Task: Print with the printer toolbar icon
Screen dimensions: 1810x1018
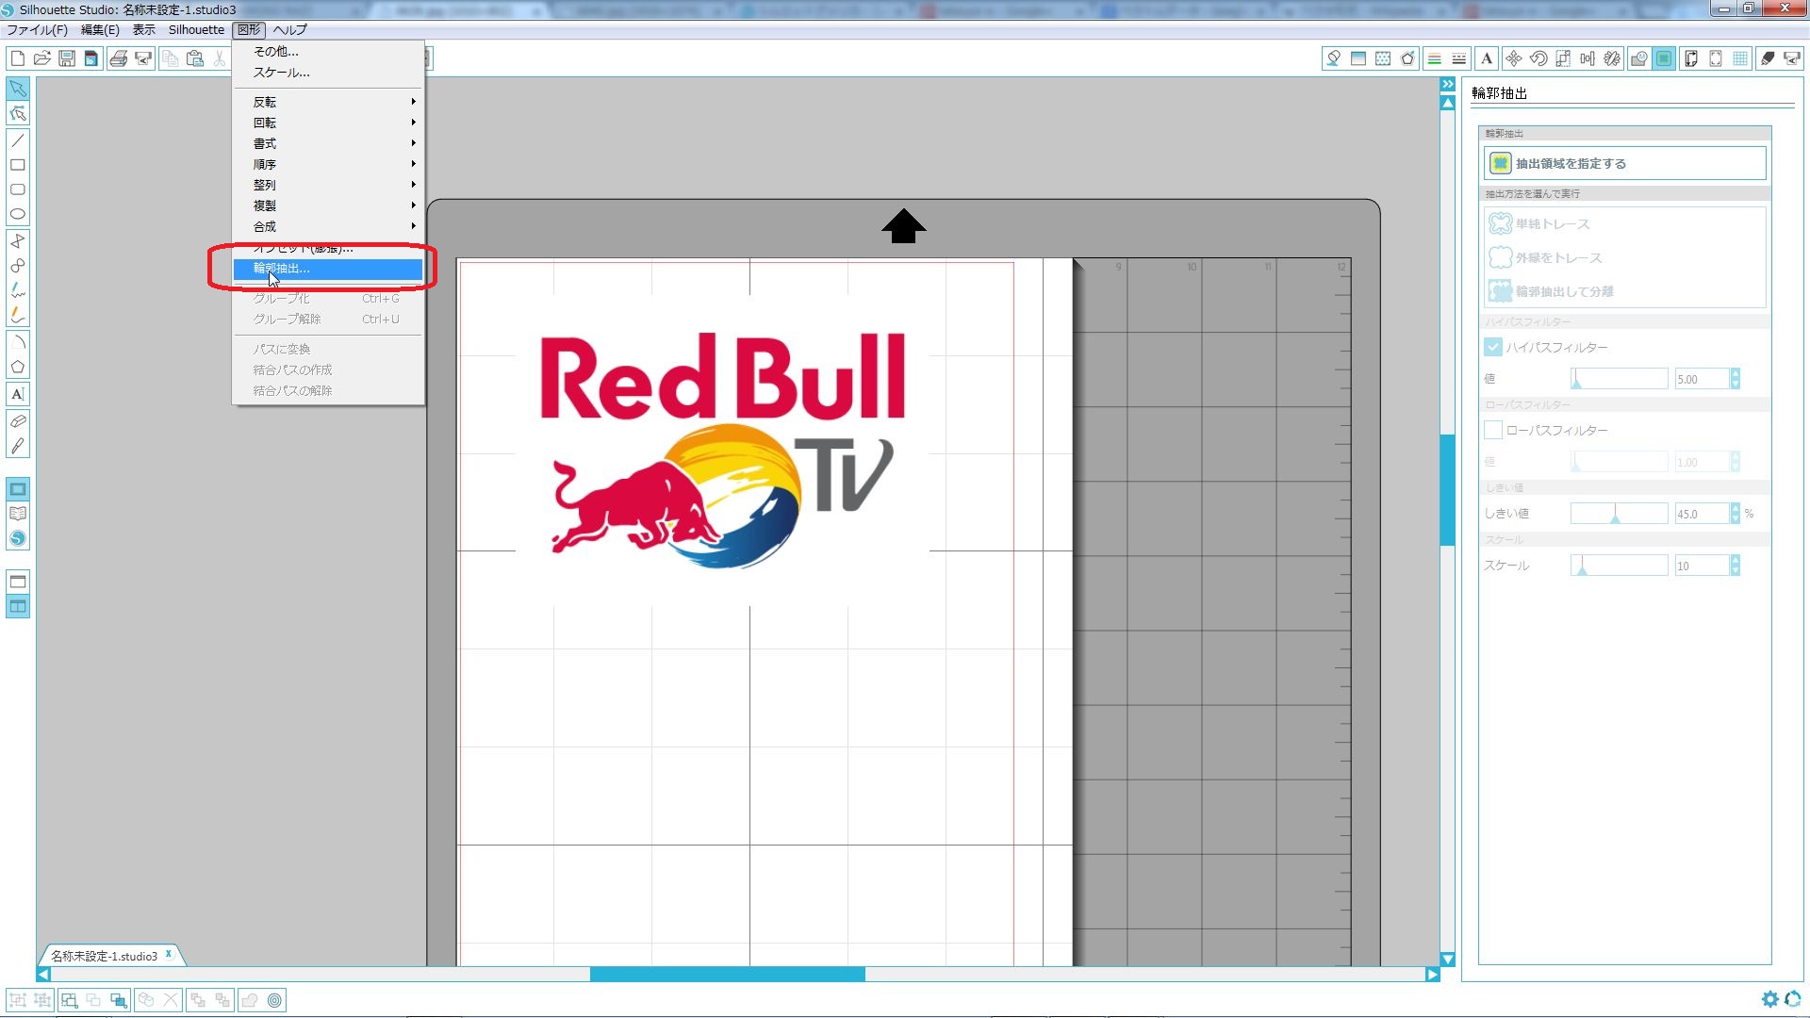Action: [x=118, y=58]
